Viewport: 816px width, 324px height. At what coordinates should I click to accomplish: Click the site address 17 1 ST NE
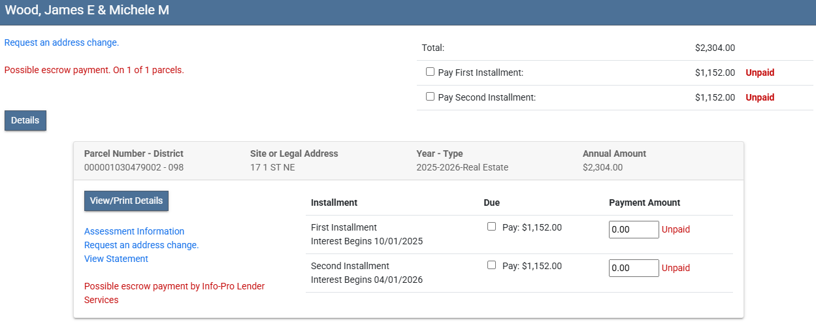coord(272,167)
